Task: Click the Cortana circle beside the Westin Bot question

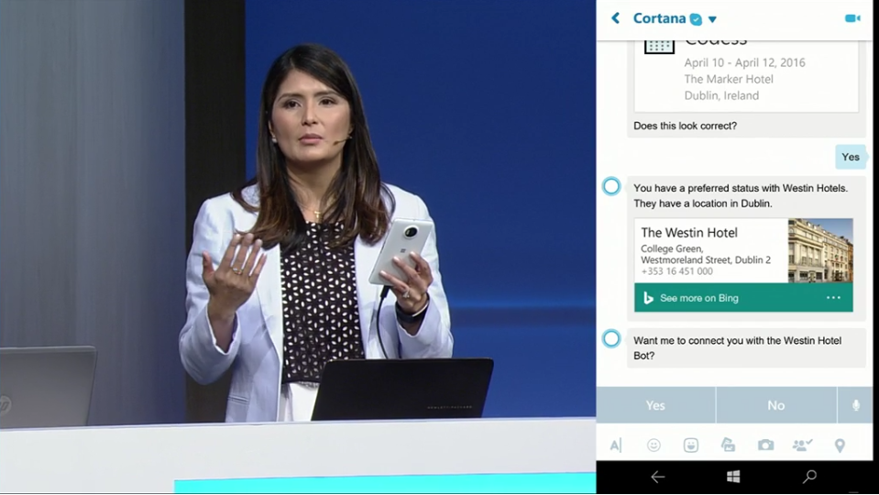Action: (611, 338)
